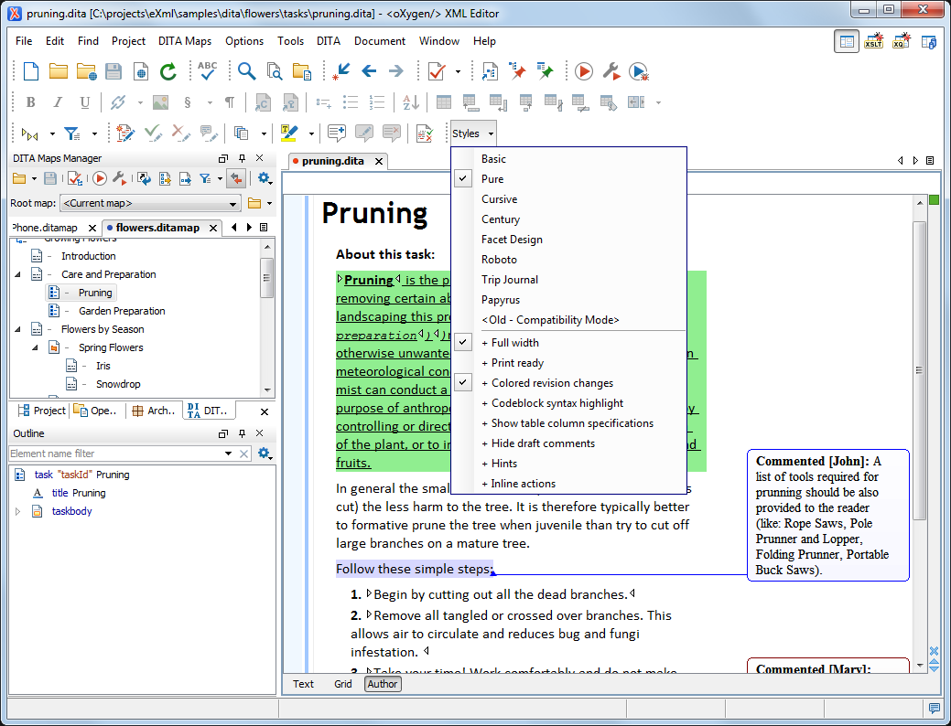The height and width of the screenshot is (726, 951).
Task: Highlight text with the yellow highlighter icon
Action: pos(289,133)
